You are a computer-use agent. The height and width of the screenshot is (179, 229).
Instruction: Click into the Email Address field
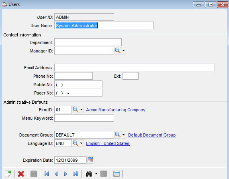[x=135, y=68]
